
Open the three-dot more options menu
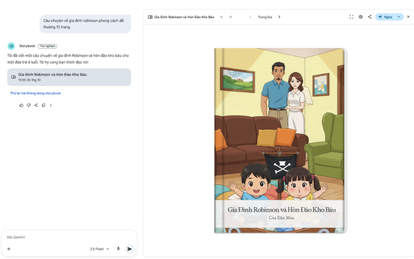pos(51,105)
